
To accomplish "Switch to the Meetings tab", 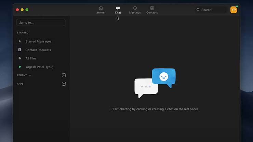I will coord(135,10).
